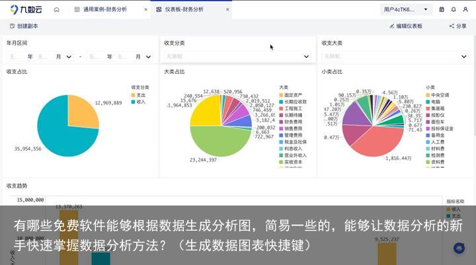
Task: Switch to 仪表板-财务分析 tab
Action: coord(184,9)
